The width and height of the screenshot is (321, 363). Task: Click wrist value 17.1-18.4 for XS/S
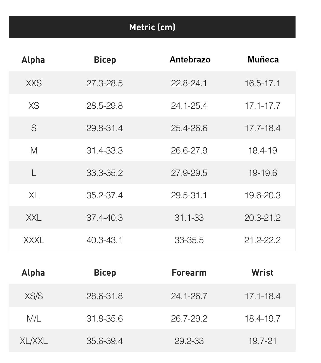click(263, 296)
